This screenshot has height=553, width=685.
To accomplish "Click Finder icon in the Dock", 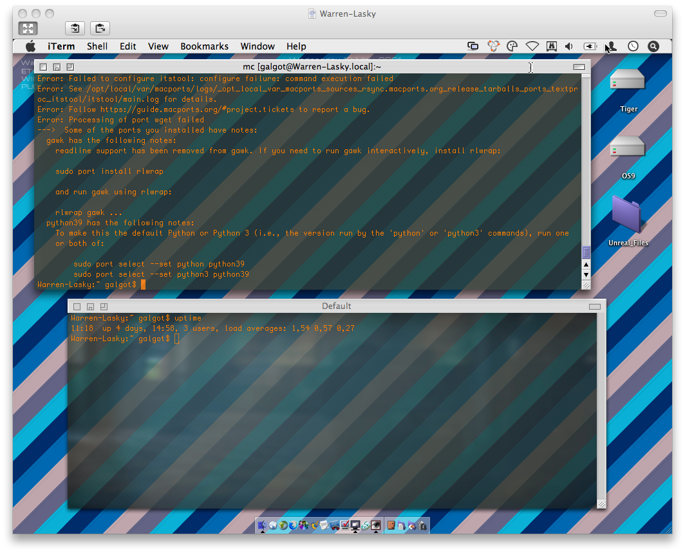I will tap(263, 525).
